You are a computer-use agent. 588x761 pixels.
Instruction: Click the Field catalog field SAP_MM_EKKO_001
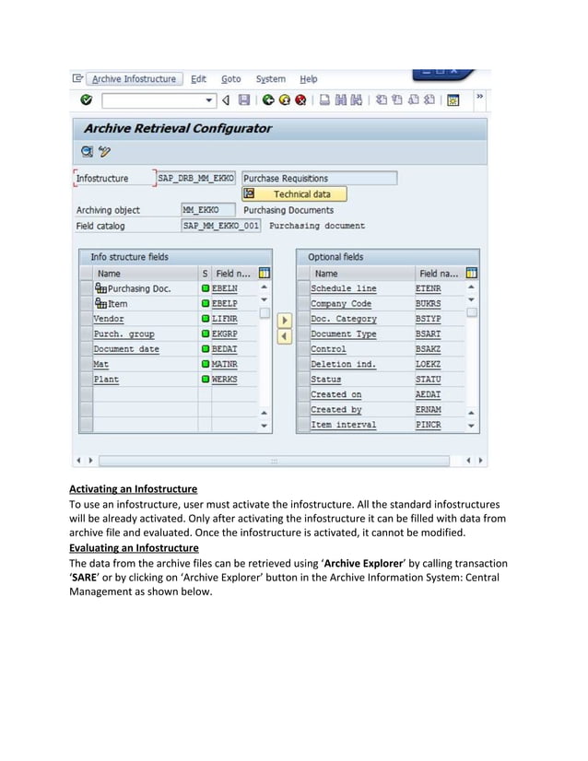click(x=221, y=226)
